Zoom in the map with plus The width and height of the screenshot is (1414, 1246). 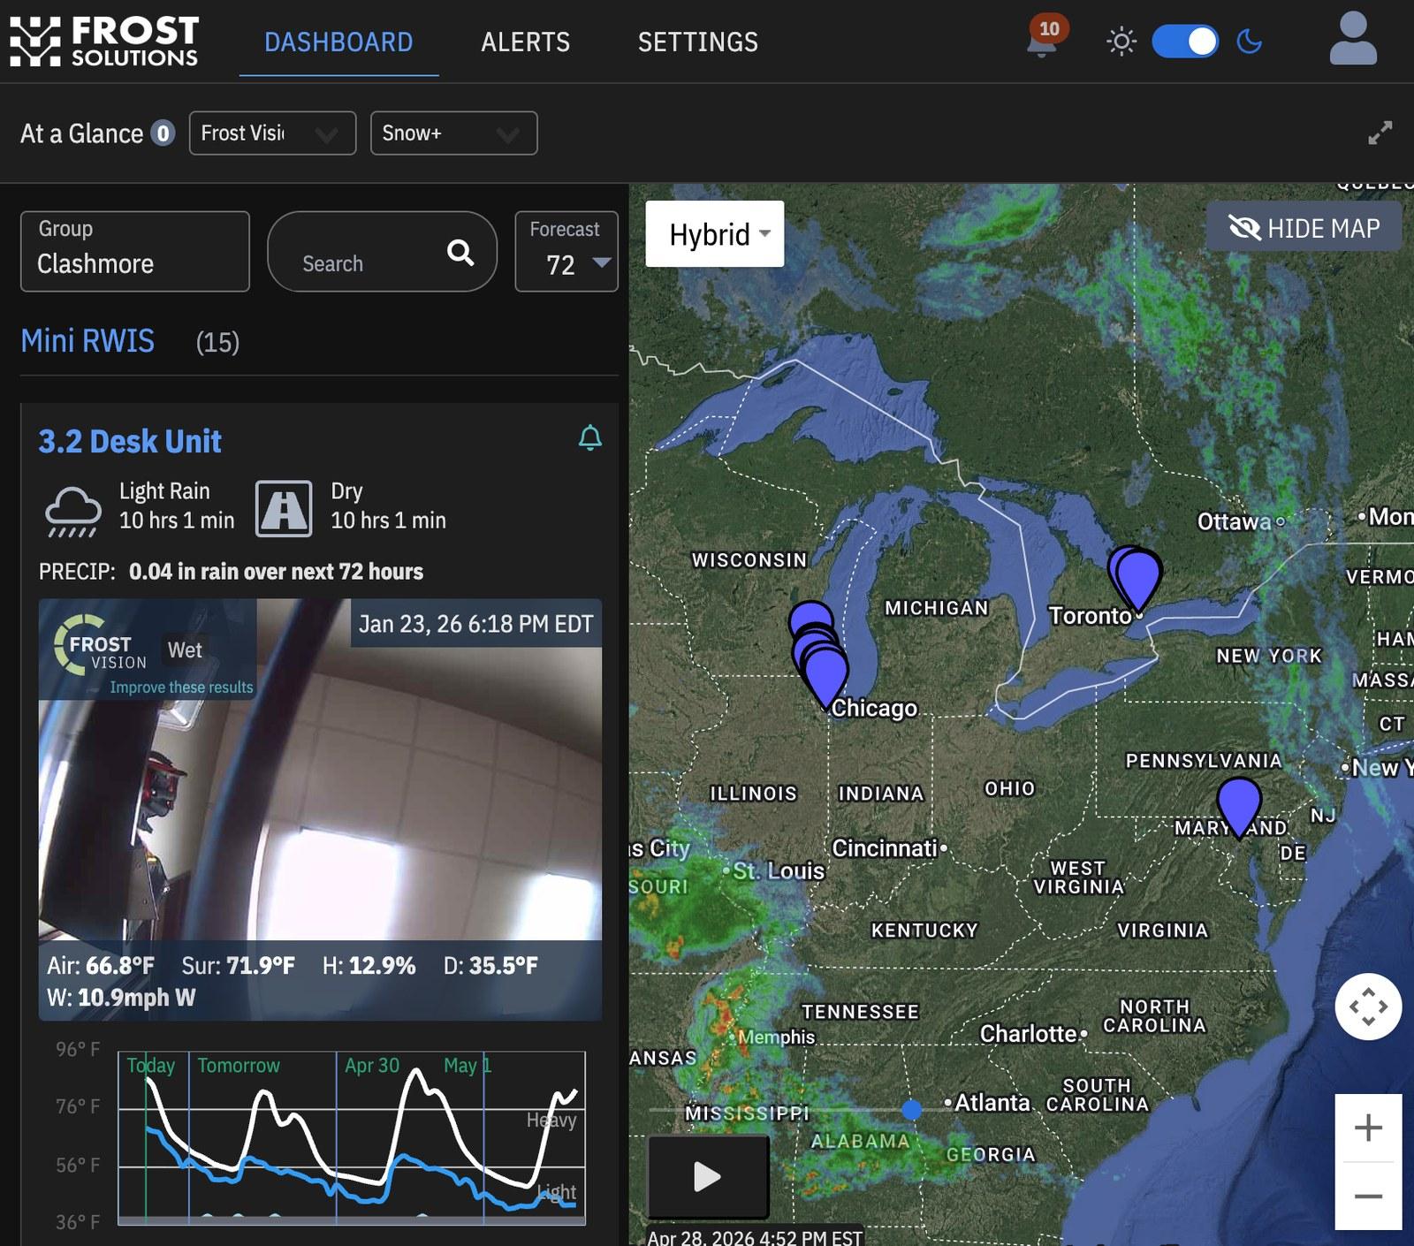pyautogui.click(x=1367, y=1128)
